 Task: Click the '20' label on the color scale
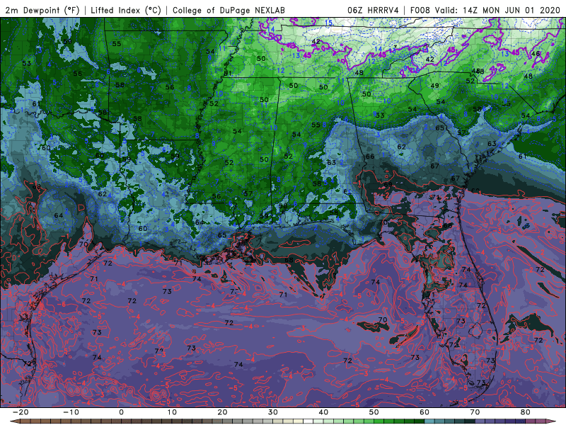(222, 412)
